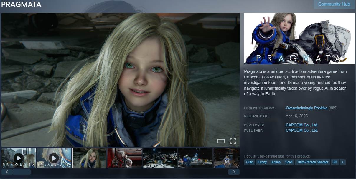Click the right arrow of thumbnail strip
Screen dimensions: 356x179
tap(234, 172)
